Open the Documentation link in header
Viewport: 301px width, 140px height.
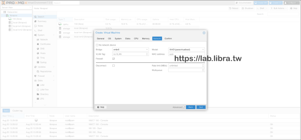[x=243, y=3]
